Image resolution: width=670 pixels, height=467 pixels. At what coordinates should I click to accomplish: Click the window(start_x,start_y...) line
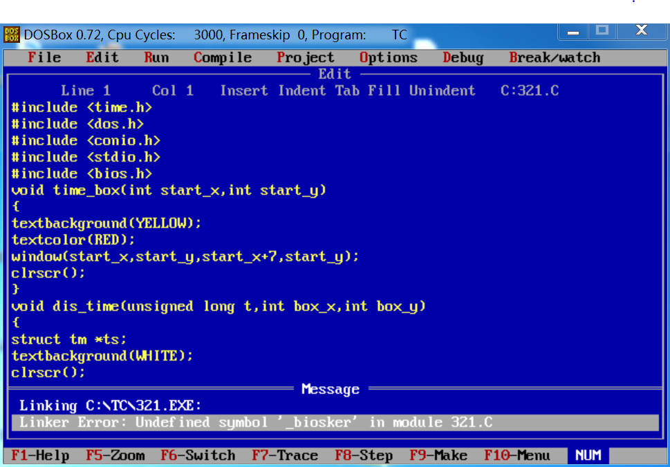point(185,256)
